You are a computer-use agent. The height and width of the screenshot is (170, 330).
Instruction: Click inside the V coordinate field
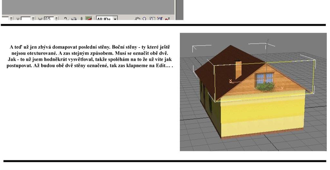26,18
